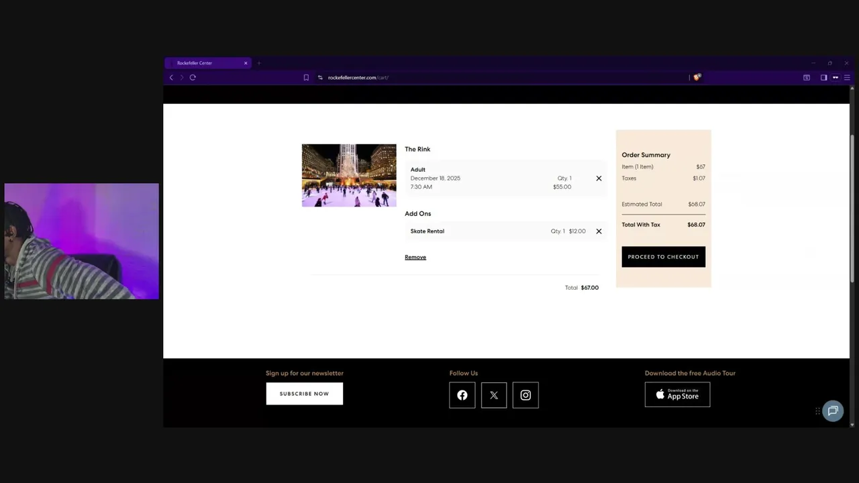Open a new browser tab
The image size is (859, 483).
[259, 63]
